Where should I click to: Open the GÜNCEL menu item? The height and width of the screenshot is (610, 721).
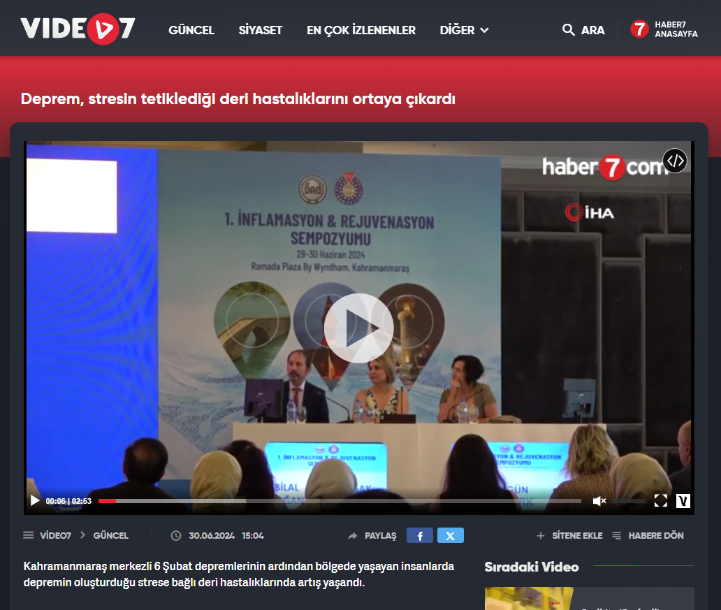[191, 30]
